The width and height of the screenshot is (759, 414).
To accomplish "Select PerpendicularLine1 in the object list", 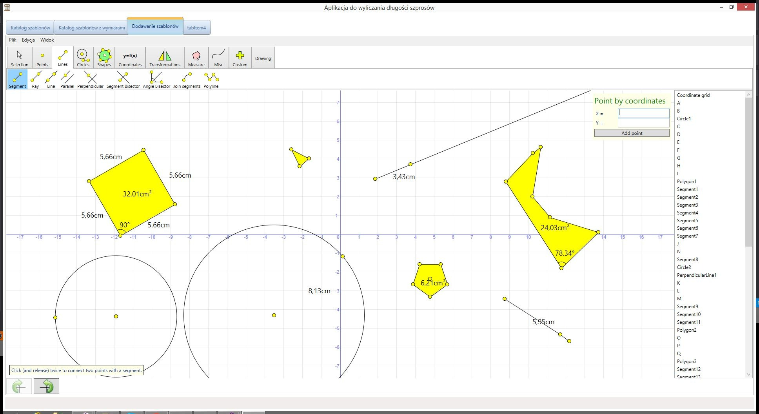I will (x=696, y=275).
